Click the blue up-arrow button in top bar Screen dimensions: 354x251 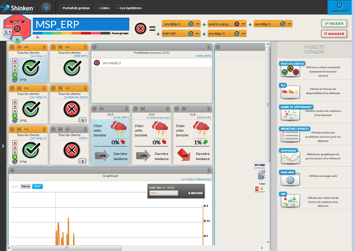[x=46, y=7]
